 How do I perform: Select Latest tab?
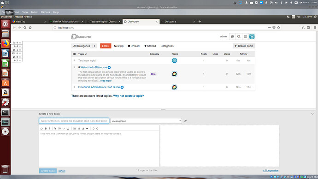(x=106, y=46)
